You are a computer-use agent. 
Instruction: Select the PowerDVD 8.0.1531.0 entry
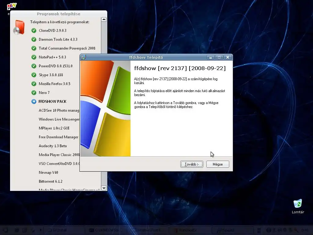(x=56, y=66)
